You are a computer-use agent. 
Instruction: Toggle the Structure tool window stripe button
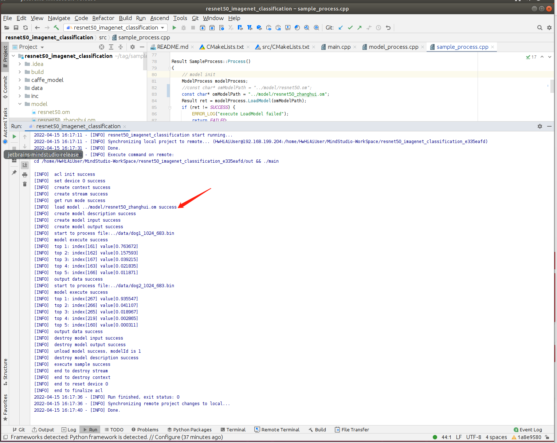(5, 372)
